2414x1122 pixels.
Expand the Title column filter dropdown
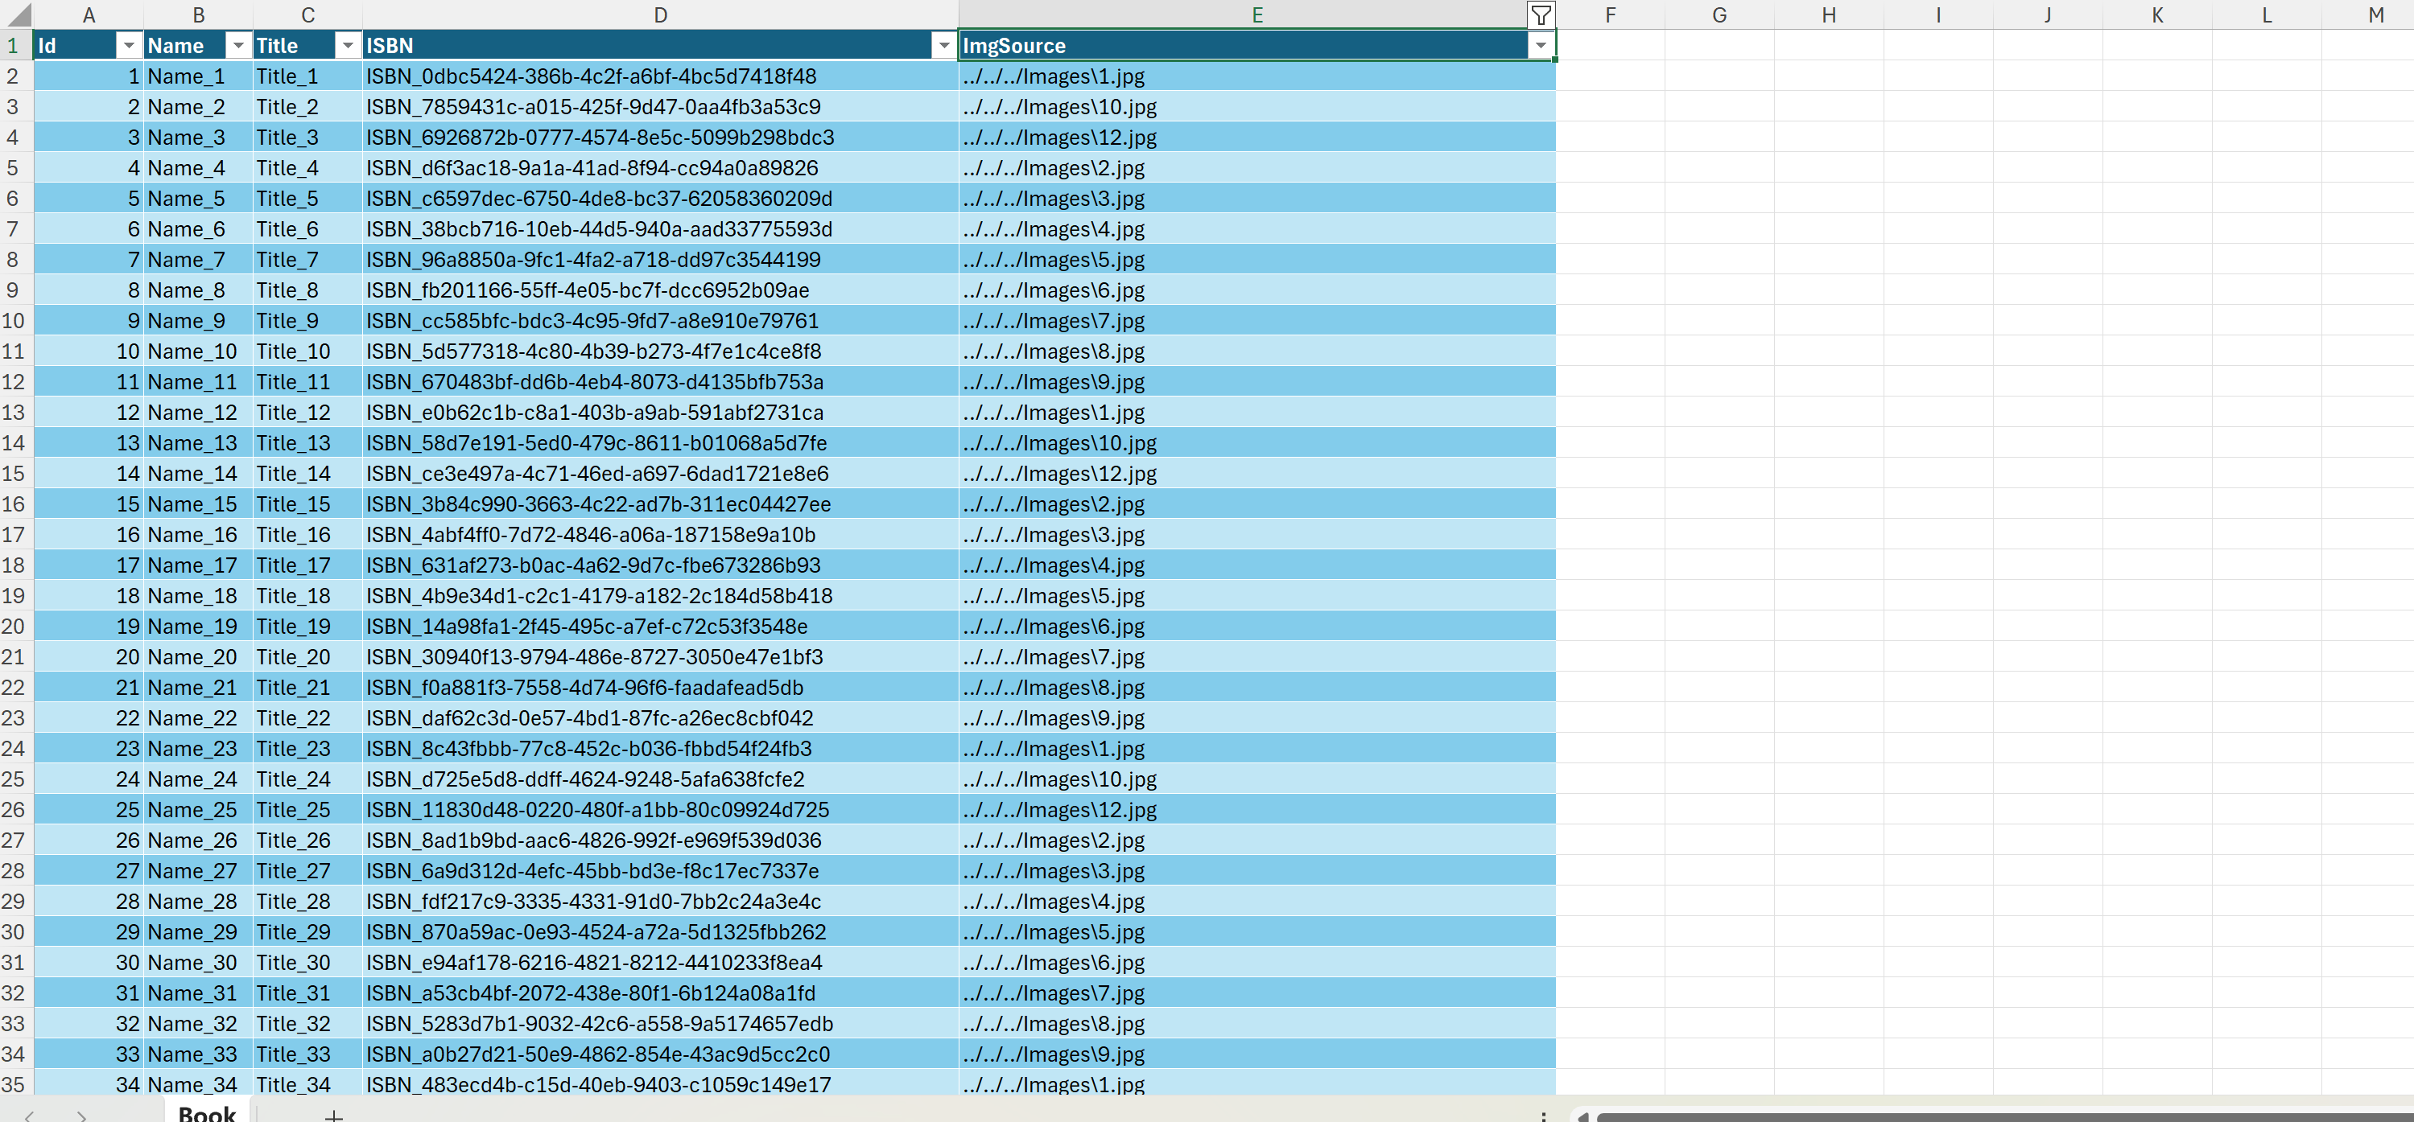(348, 46)
